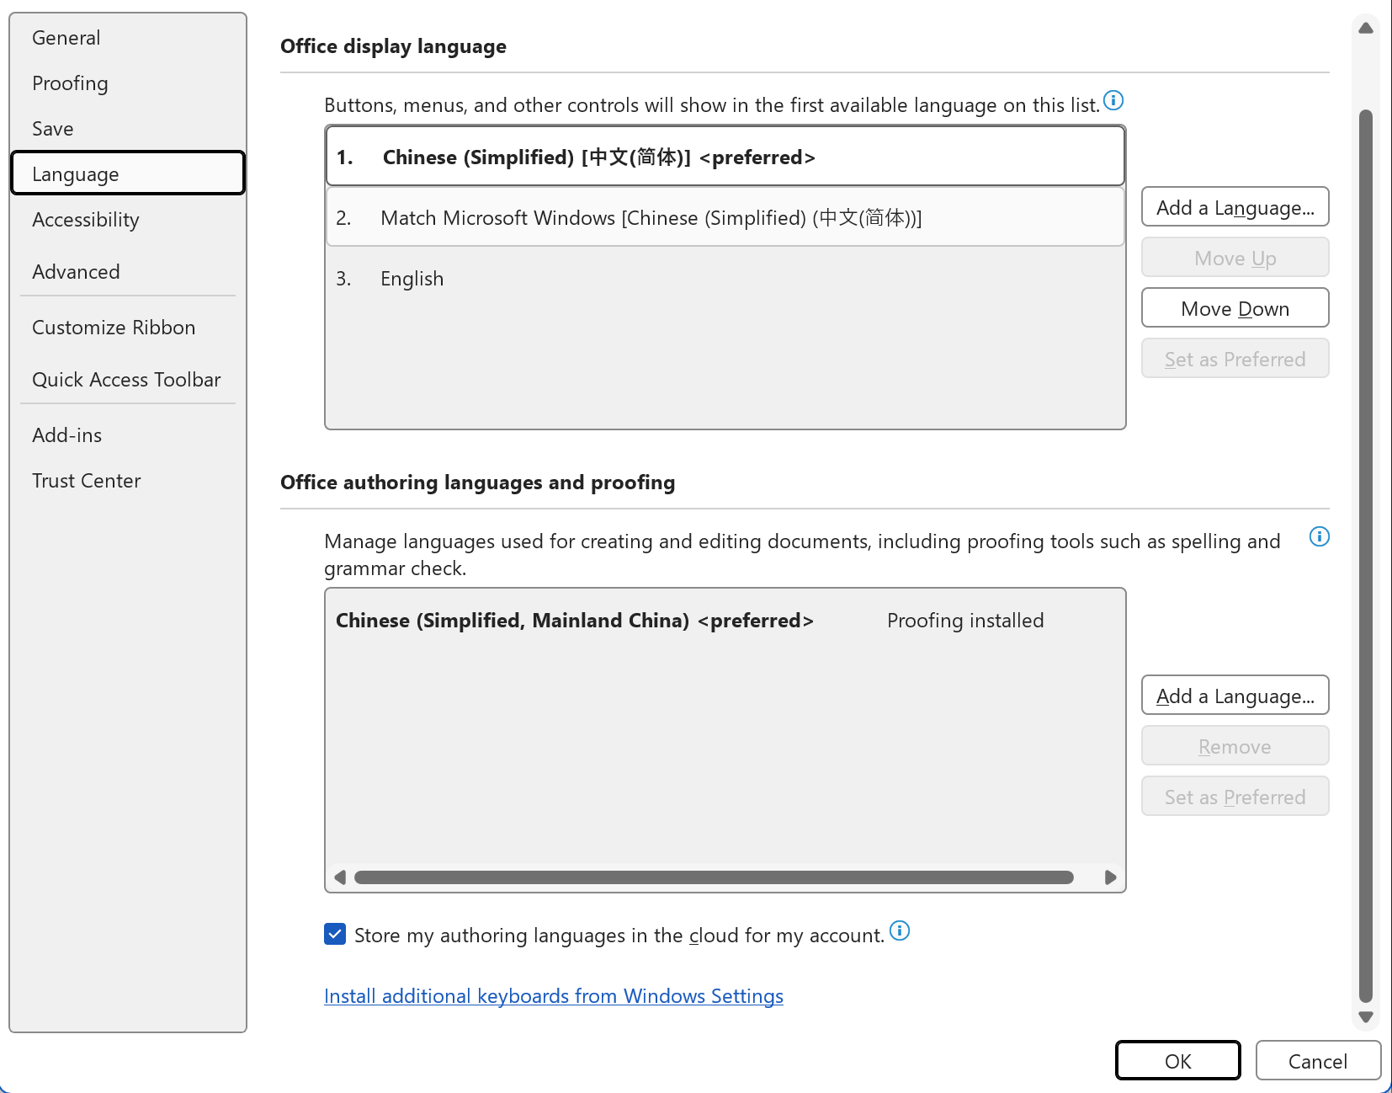Select Chinese (Simplified, Mainland China) authoring language
This screenshot has width=1392, height=1093.
725,621
